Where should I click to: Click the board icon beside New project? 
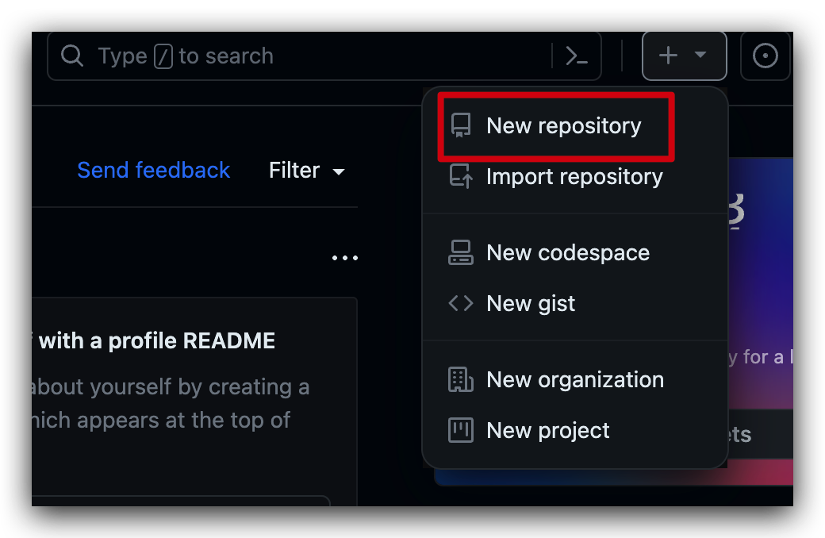460,430
